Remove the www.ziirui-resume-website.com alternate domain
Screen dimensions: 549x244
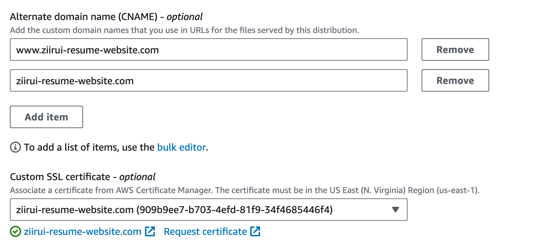(x=455, y=50)
